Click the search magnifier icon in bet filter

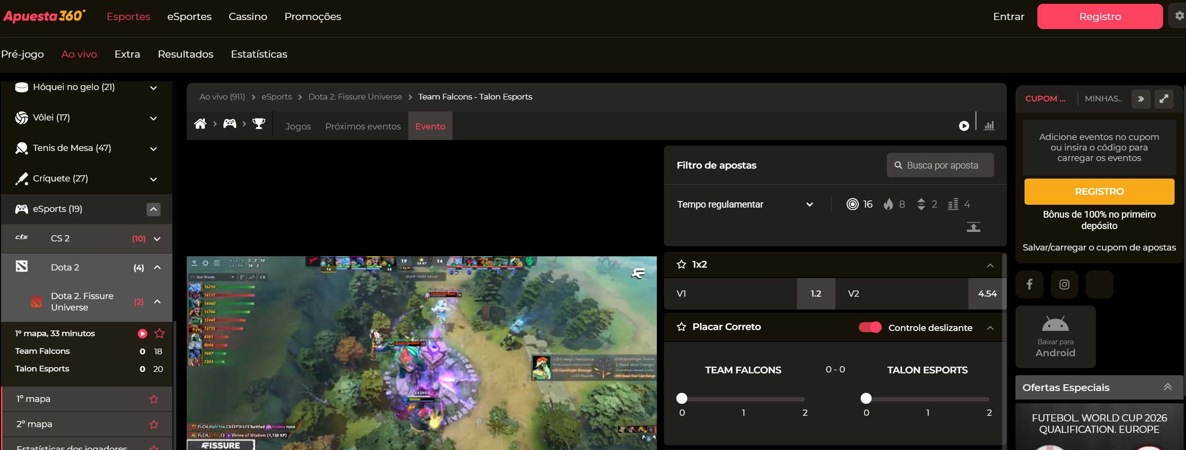point(898,165)
